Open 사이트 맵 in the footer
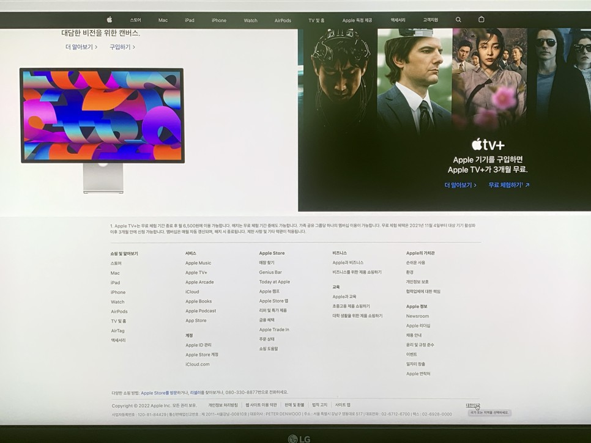Screen dimensions: 591x443 (343, 405)
